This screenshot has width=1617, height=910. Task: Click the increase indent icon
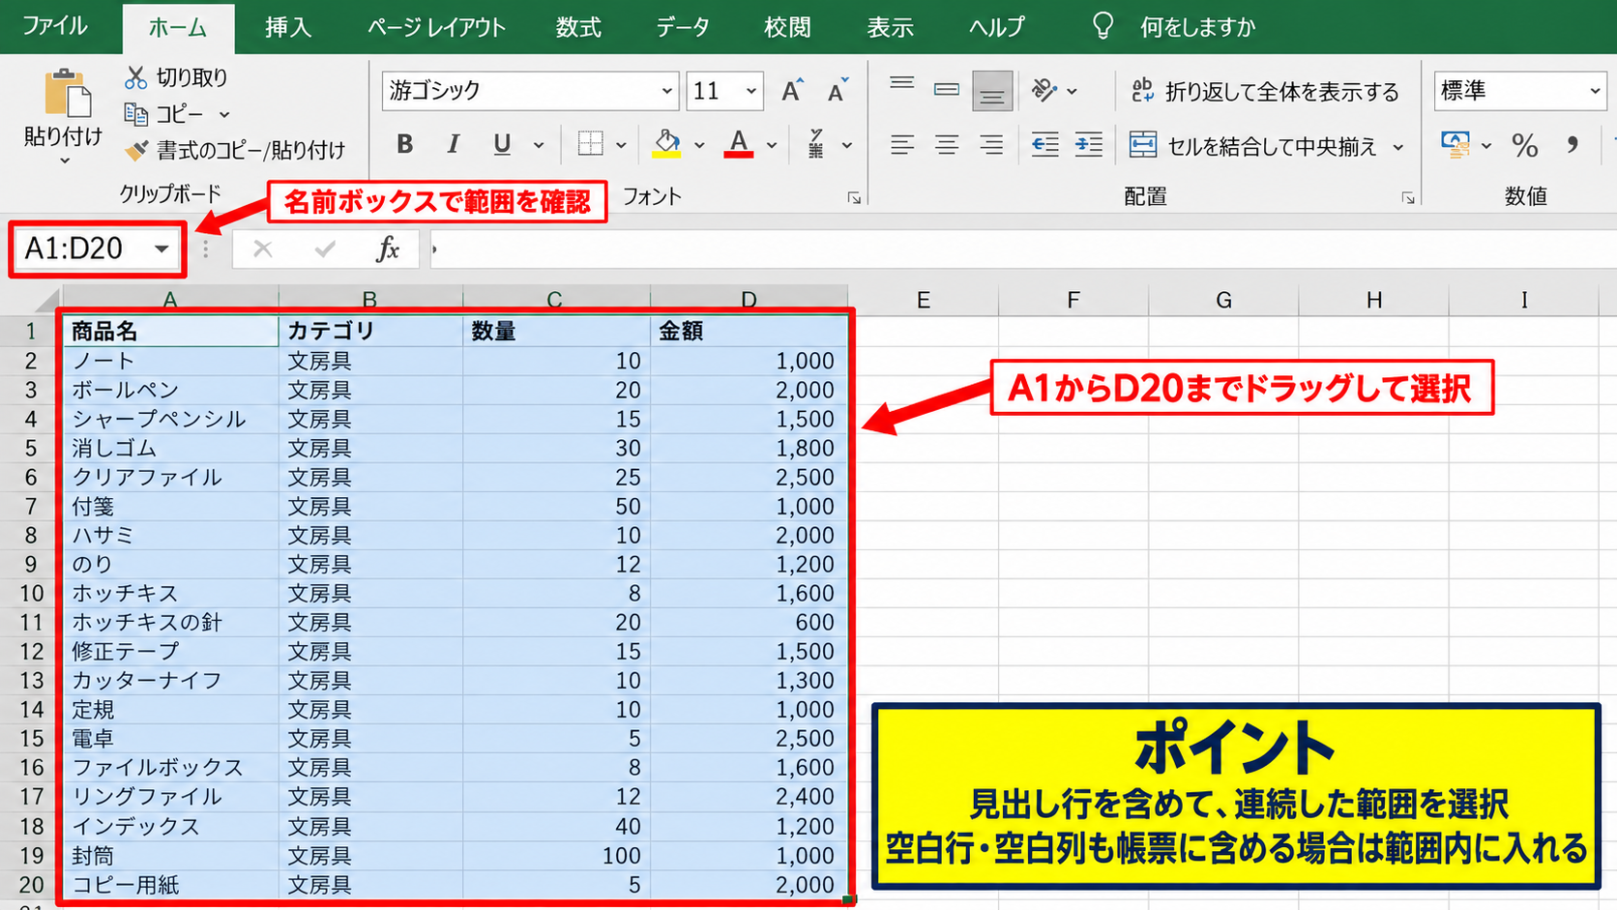1089,145
